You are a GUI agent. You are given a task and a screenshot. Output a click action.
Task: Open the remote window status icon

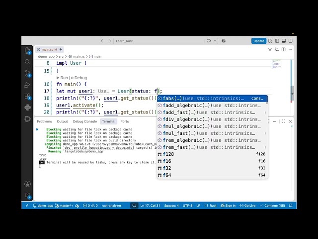coord(27,206)
